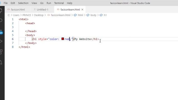Open Extensions view in activity bar

[1, 52]
